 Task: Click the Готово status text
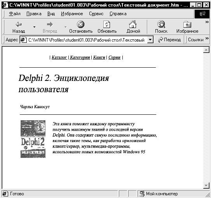point(17,194)
